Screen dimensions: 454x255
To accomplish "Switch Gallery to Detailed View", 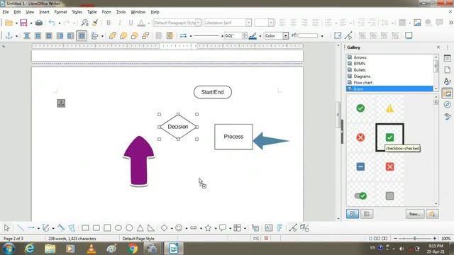I will 367,214.
